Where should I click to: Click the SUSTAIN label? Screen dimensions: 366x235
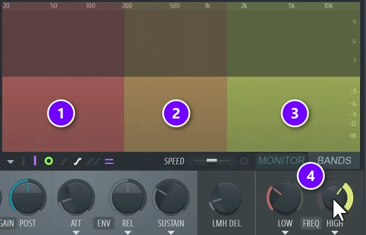pos(171,223)
